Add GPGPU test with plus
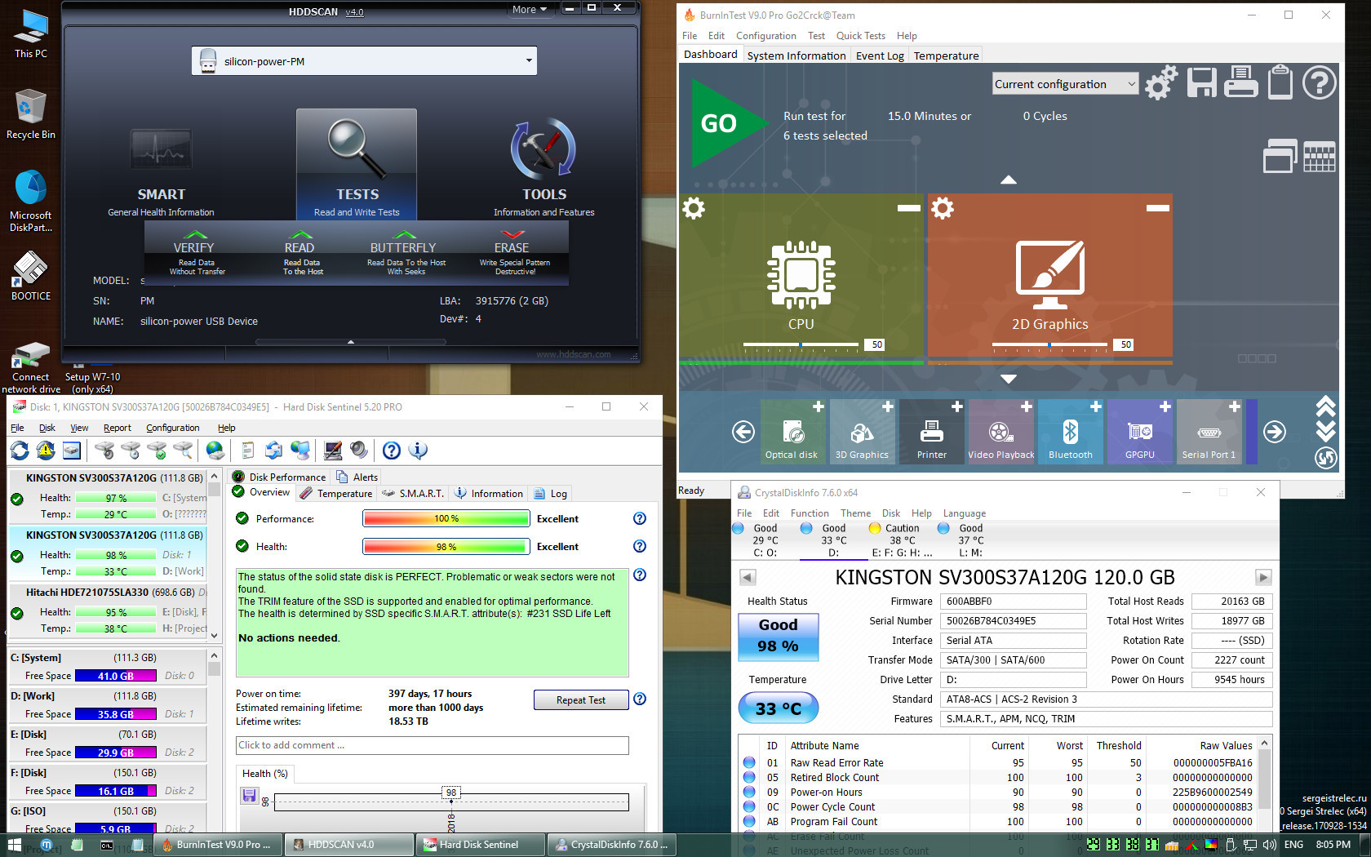Image resolution: width=1371 pixels, height=857 pixels. click(1165, 406)
